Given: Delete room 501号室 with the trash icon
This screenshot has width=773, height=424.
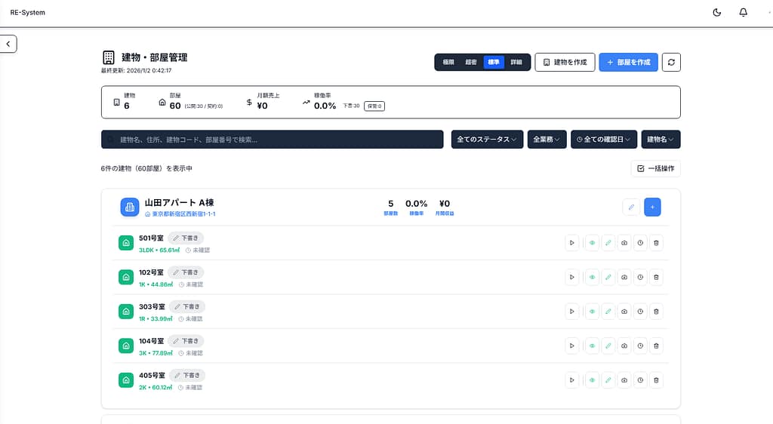Looking at the screenshot, I should point(656,243).
